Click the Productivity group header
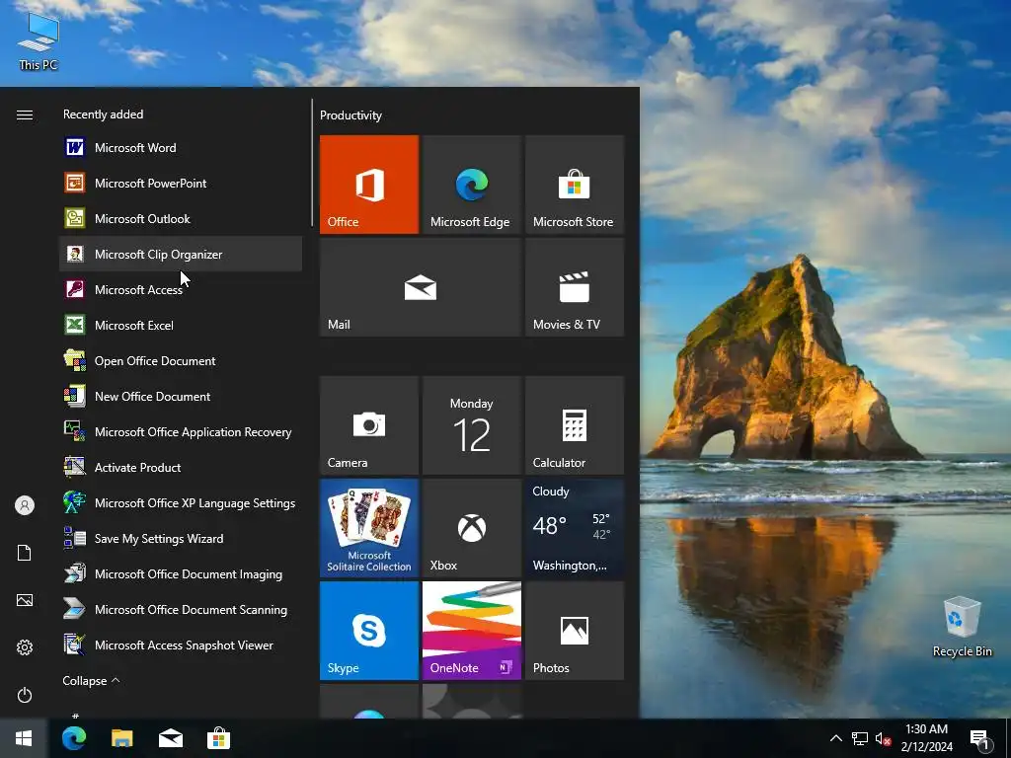 [350, 115]
